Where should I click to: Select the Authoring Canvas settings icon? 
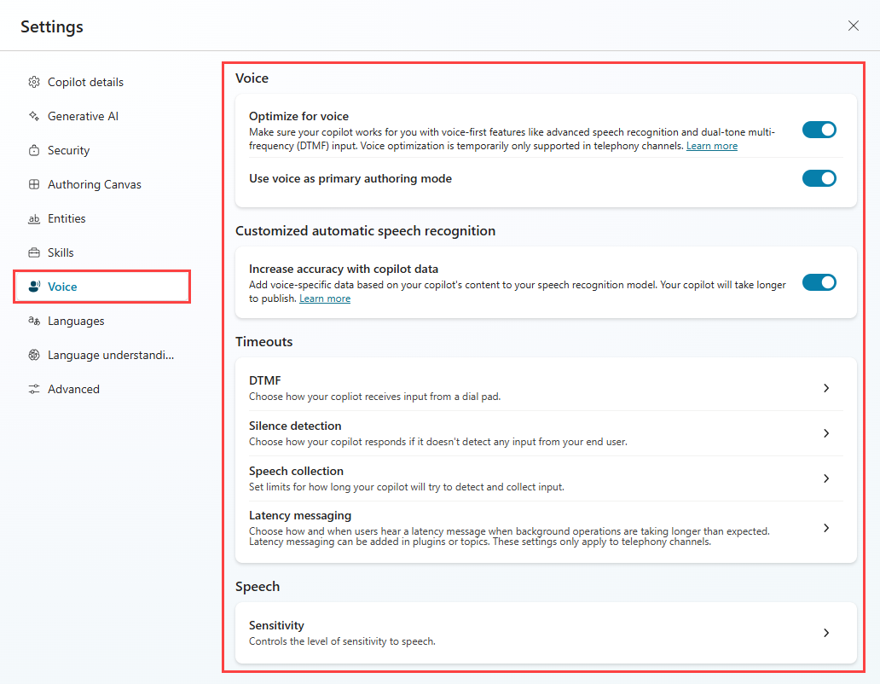34,184
